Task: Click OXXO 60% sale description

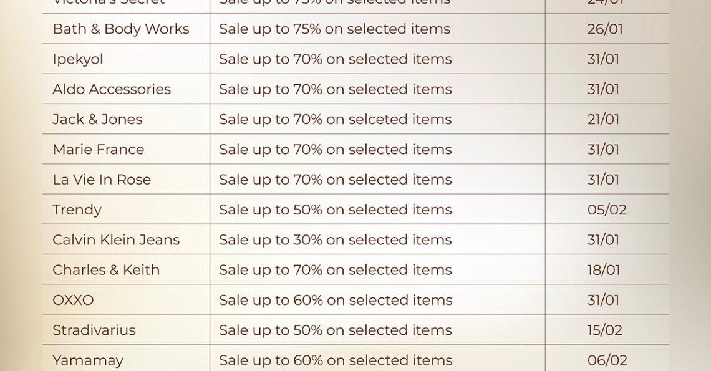Action: (335, 300)
